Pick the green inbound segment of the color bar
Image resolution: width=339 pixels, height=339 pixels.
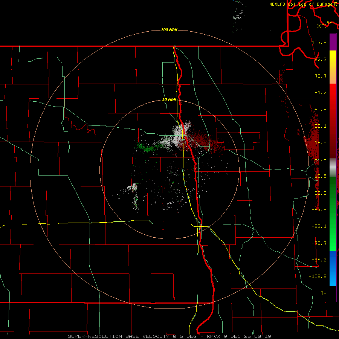click(333, 214)
